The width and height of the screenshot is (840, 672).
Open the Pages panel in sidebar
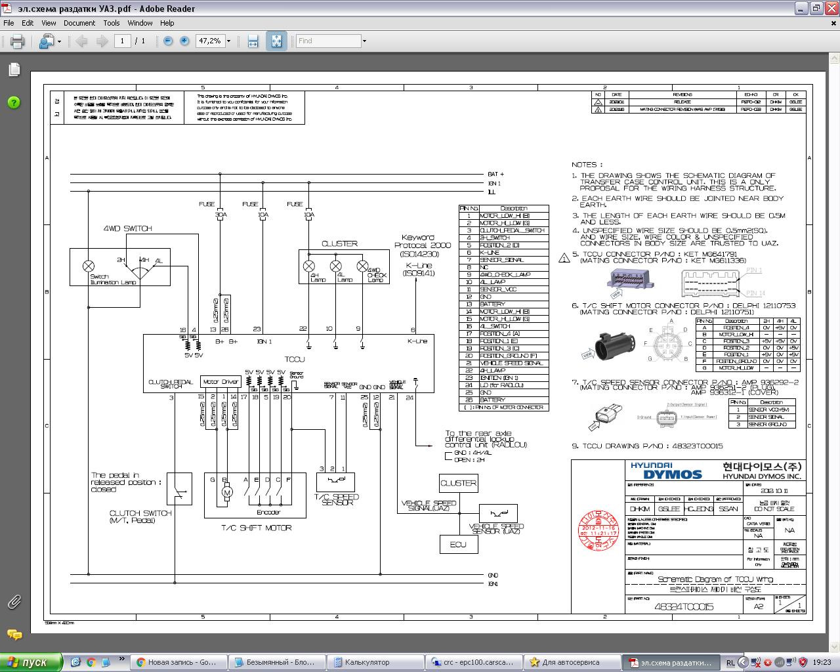point(14,70)
